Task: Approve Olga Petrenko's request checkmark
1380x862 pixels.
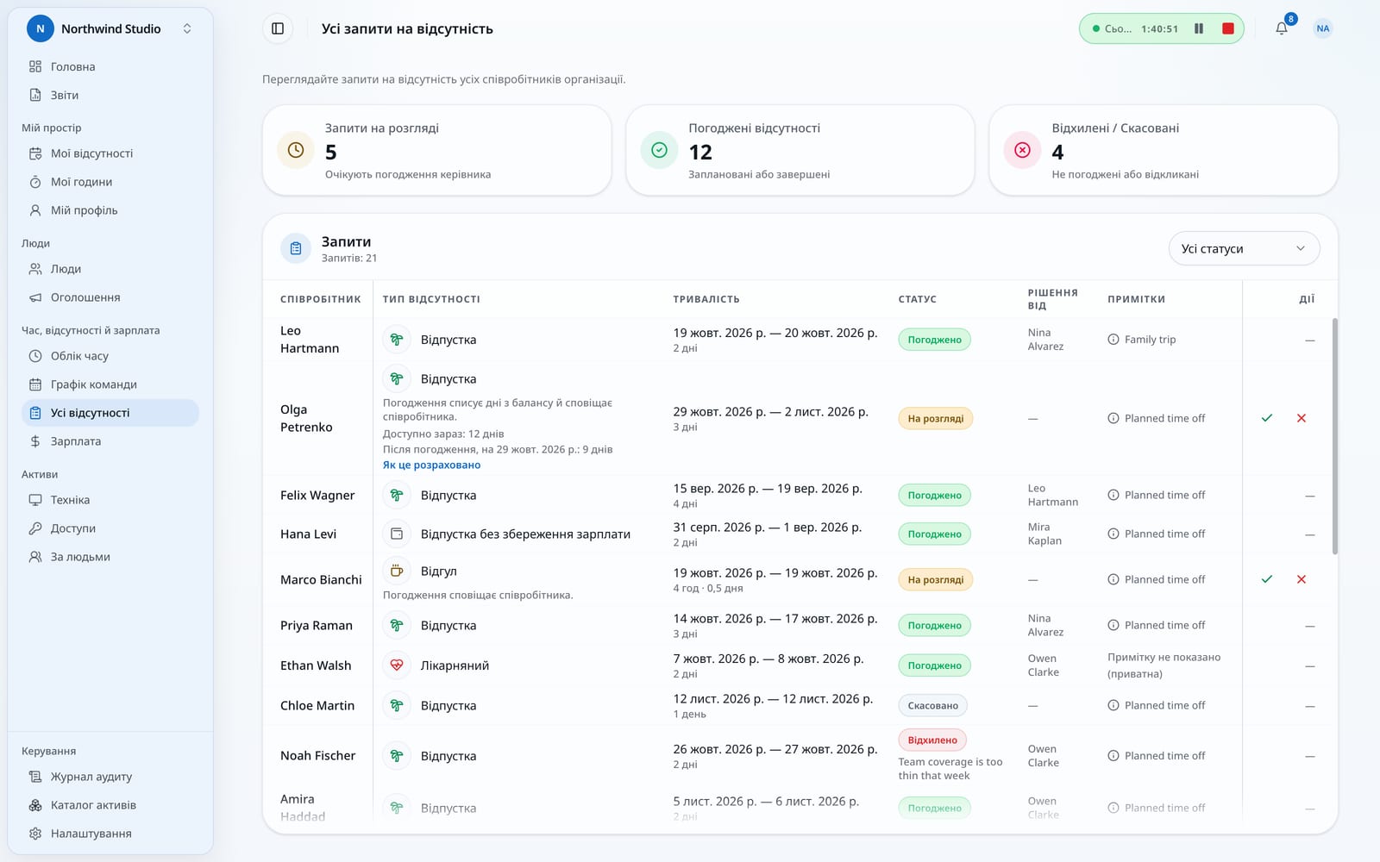Action: click(x=1267, y=418)
